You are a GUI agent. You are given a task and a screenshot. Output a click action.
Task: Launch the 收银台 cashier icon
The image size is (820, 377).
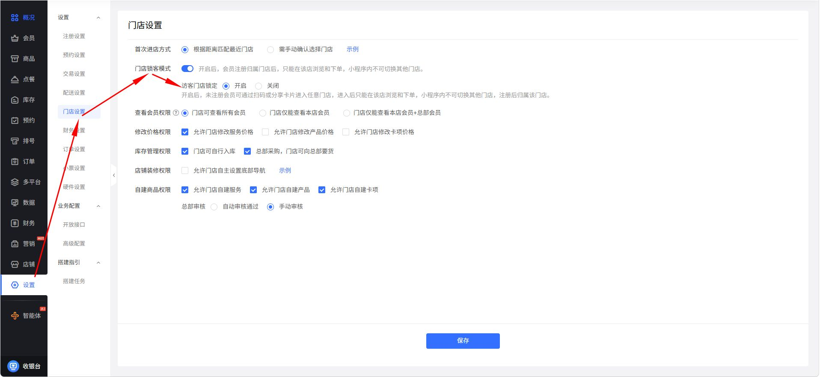click(13, 366)
